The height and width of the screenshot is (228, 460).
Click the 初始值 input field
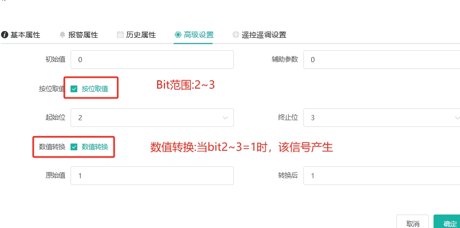pos(152,60)
